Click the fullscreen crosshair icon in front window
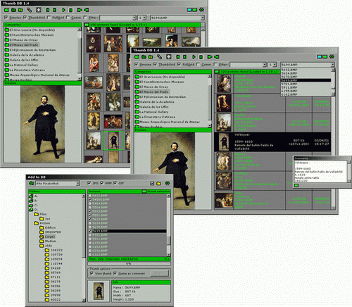Image resolution: width=352 pixels, height=307 pixels. pyautogui.click(x=168, y=57)
